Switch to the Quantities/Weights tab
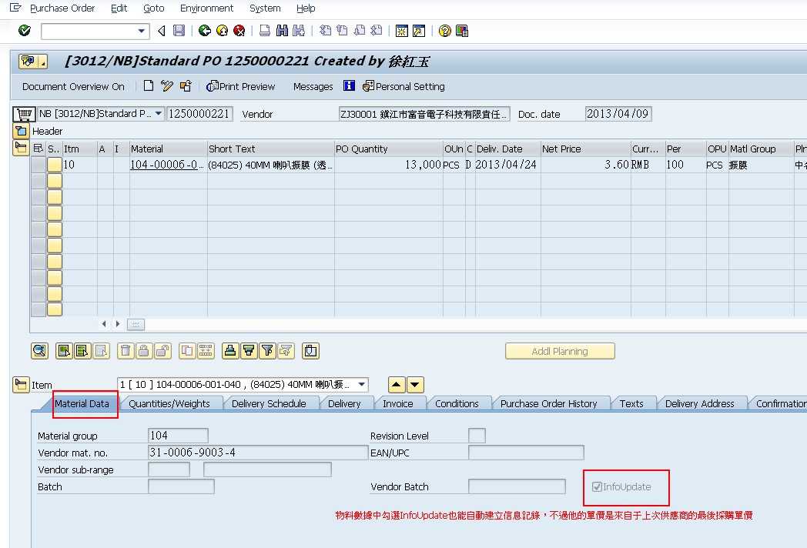Screen dimensions: 807x548 click(x=169, y=404)
